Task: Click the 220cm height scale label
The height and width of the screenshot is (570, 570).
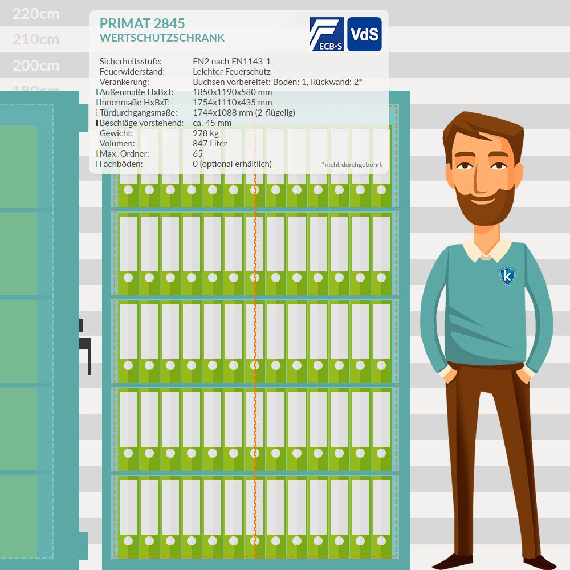Action: point(36,14)
